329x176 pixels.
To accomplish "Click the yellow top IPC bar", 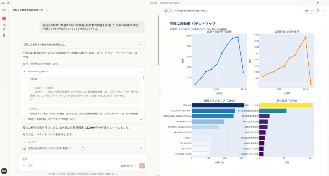I will [x=285, y=105].
